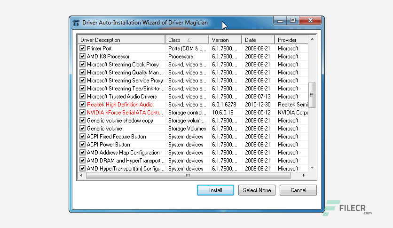Screen dimensions: 393x228
Task: Click the horizontal scrollbar left arrow
Action: tap(81, 176)
